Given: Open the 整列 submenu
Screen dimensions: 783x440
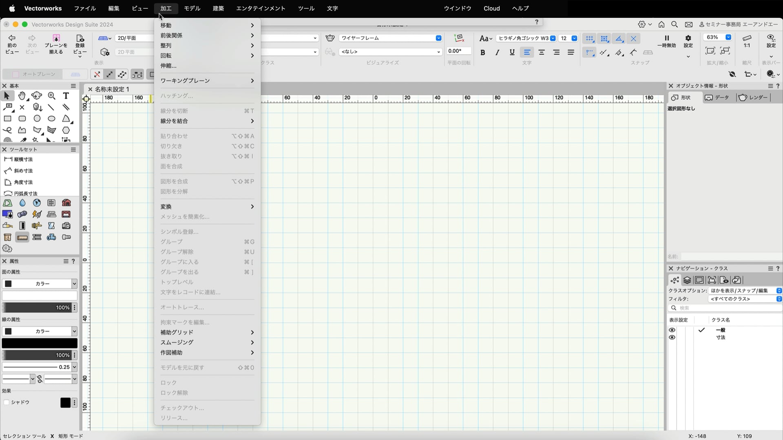Looking at the screenshot, I should pyautogui.click(x=207, y=46).
